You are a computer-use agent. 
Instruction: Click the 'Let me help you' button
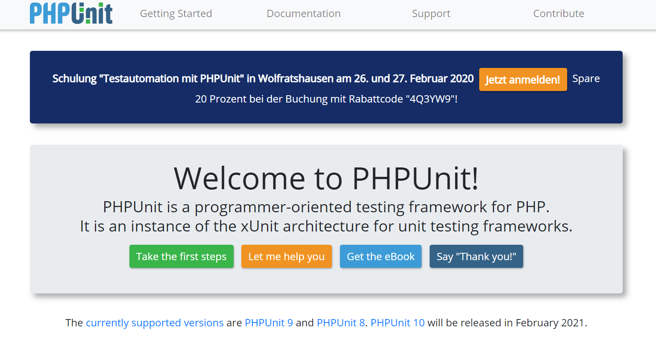point(287,256)
